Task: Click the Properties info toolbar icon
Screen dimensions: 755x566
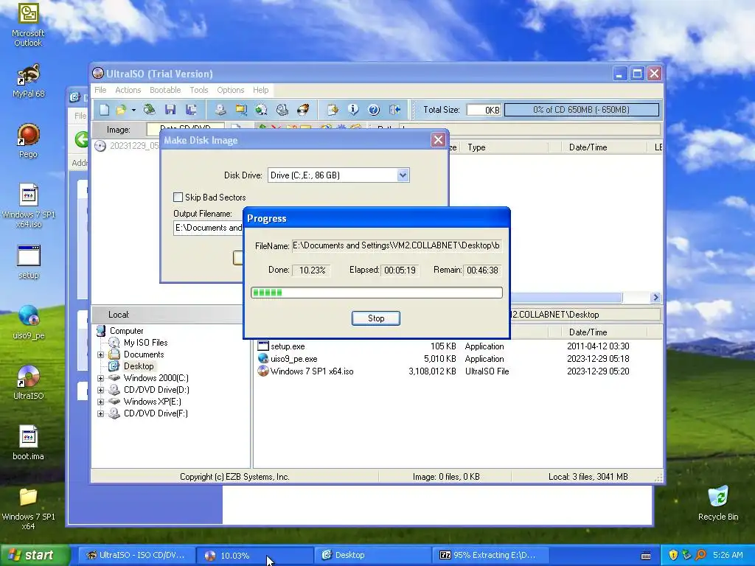Action: [x=353, y=110]
